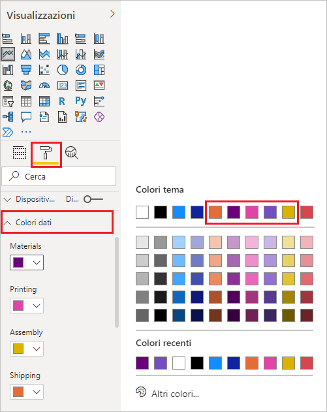
Task: Add the KPI visual
Action: point(99,86)
